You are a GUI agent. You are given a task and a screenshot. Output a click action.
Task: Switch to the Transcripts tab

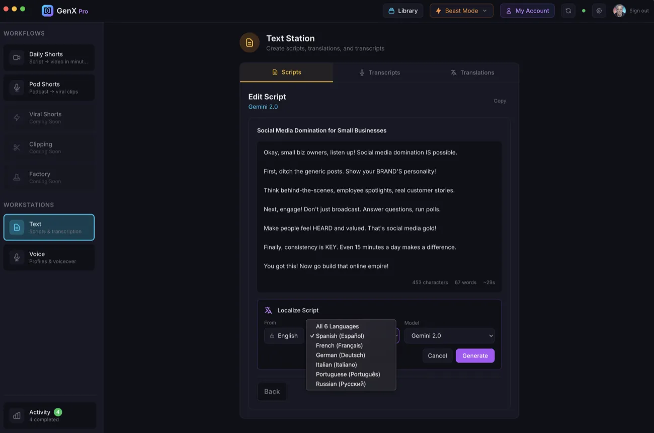tap(379, 72)
